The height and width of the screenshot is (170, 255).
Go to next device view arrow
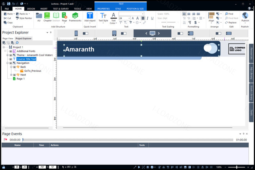click(159, 33)
